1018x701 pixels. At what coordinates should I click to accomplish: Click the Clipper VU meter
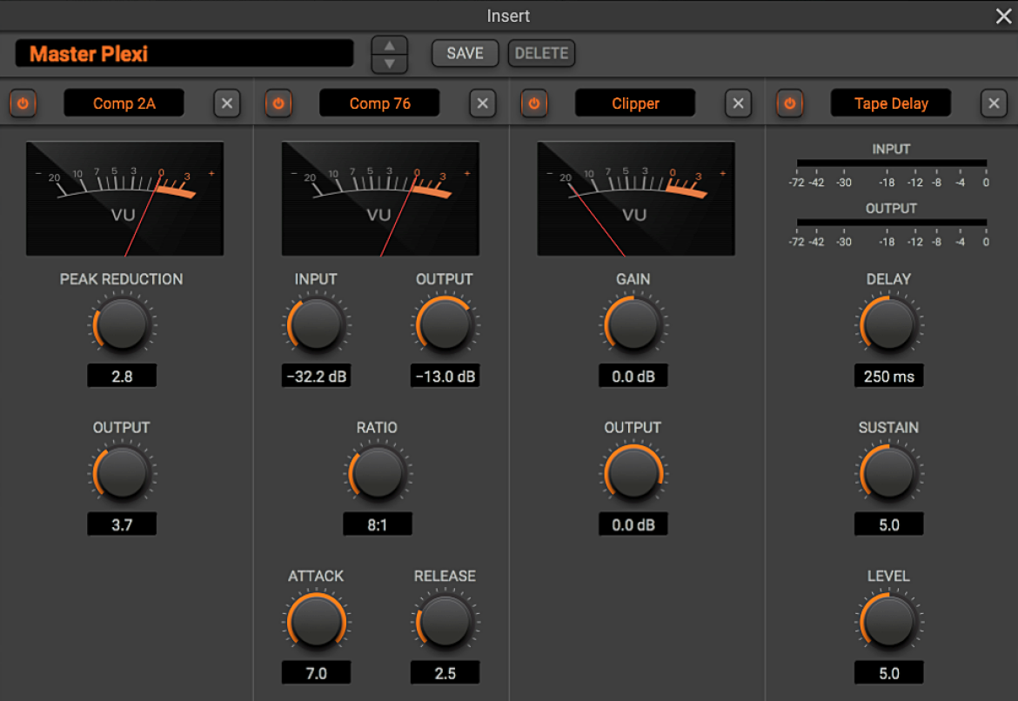coord(636,198)
